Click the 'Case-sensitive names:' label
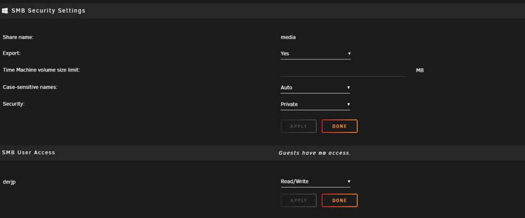This screenshot has height=218, width=525. [x=30, y=87]
